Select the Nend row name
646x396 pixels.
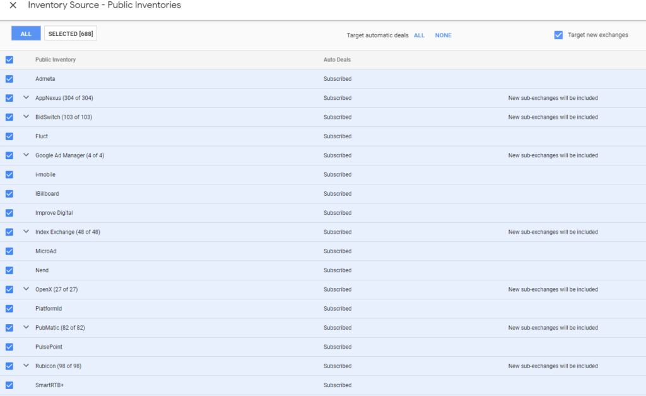[42, 270]
